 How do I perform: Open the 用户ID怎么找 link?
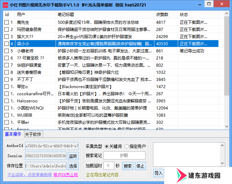(66, 175)
